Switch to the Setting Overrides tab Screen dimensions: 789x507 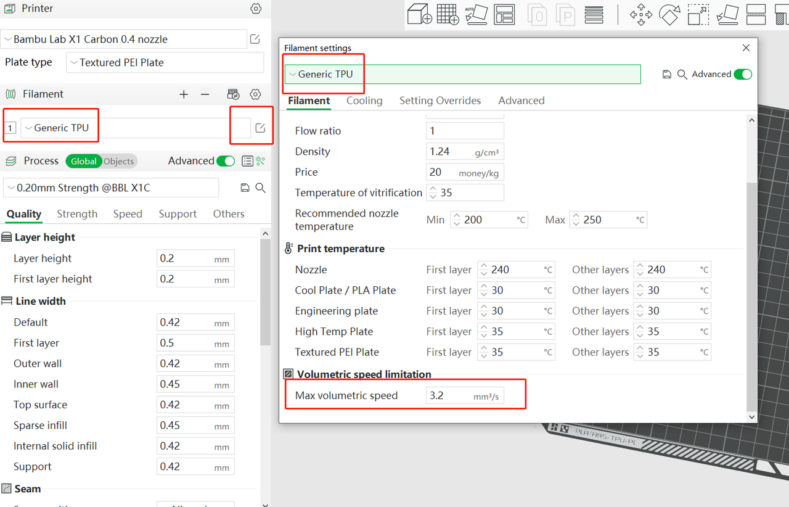tap(440, 101)
